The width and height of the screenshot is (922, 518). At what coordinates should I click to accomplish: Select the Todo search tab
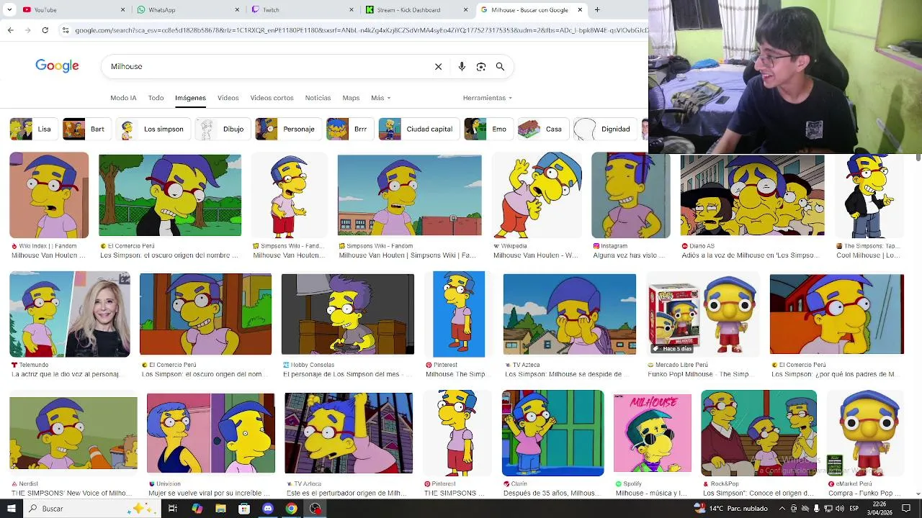click(156, 98)
